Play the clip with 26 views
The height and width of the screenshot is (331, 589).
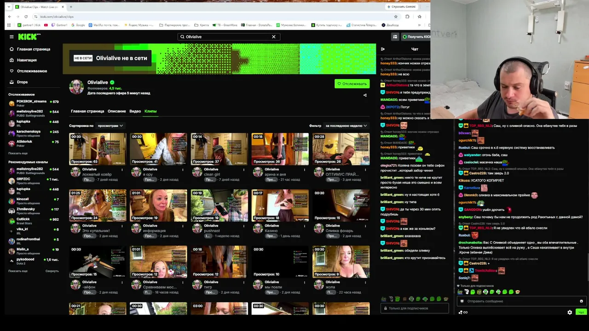[x=341, y=149]
